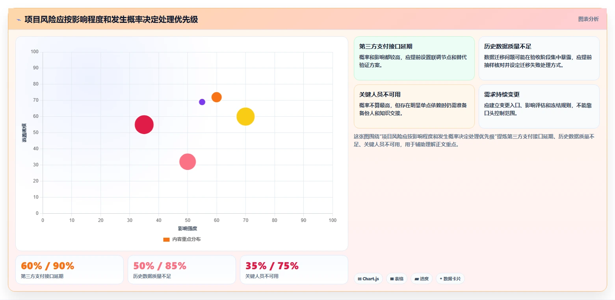Screen dimensions: 615x300
Task: Click the pink bubble on the chart
Action: (188, 162)
